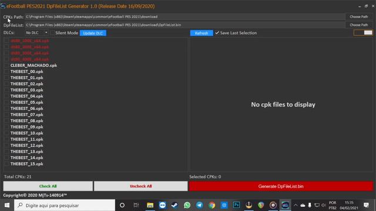Viewport: 376px width, 211px height.
Task: Click Generate DpFileList.bin
Action: (x=281, y=186)
